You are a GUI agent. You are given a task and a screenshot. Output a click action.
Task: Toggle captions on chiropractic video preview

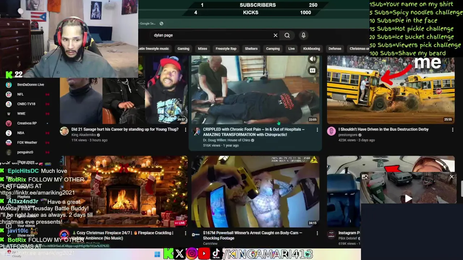[x=313, y=71]
